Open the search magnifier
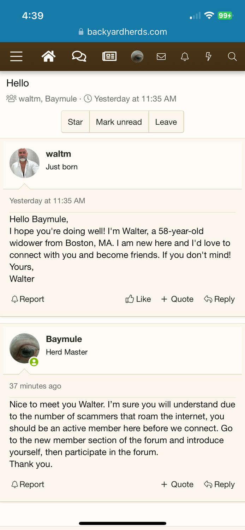Screen dimensions: 245x530 [232, 57]
